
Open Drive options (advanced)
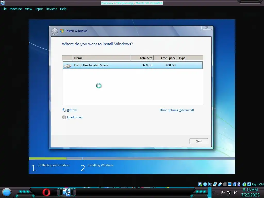pos(177,110)
